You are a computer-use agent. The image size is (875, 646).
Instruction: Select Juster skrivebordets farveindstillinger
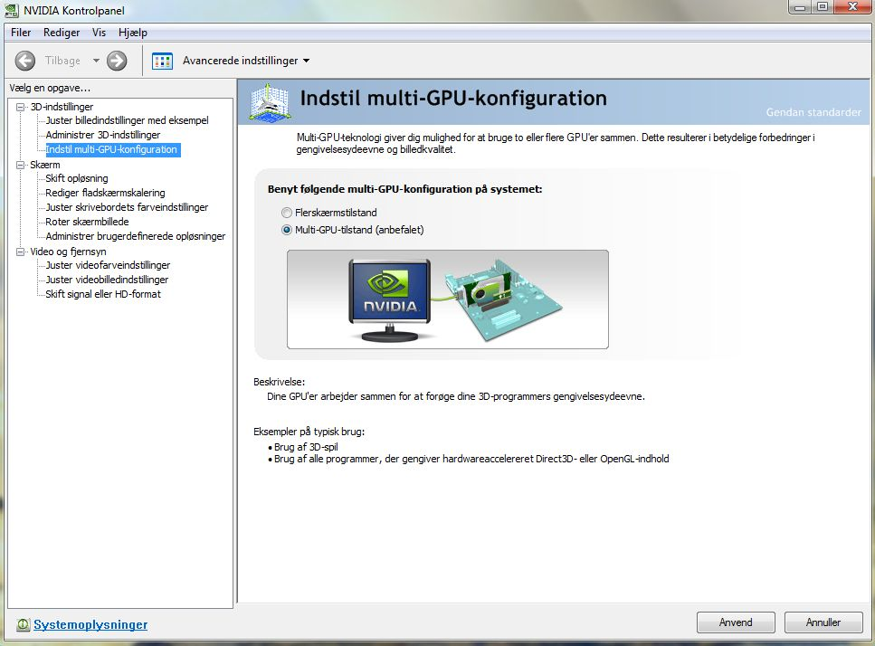click(x=127, y=207)
